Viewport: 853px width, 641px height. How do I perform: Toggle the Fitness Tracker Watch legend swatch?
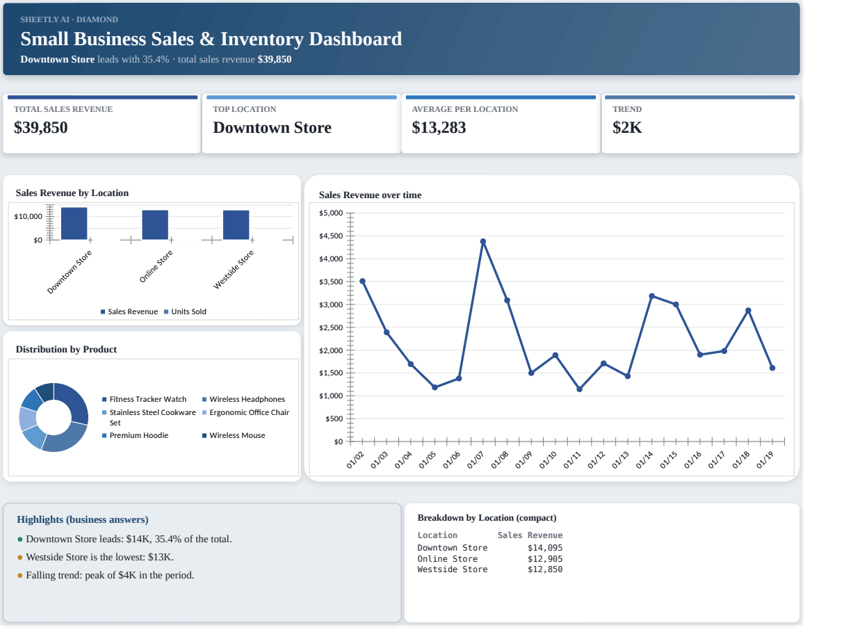[x=104, y=399]
